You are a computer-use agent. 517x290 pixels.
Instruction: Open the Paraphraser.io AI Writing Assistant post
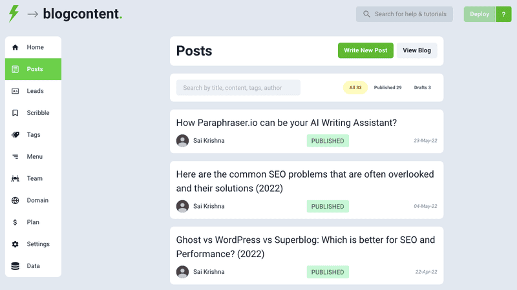pyautogui.click(x=286, y=123)
